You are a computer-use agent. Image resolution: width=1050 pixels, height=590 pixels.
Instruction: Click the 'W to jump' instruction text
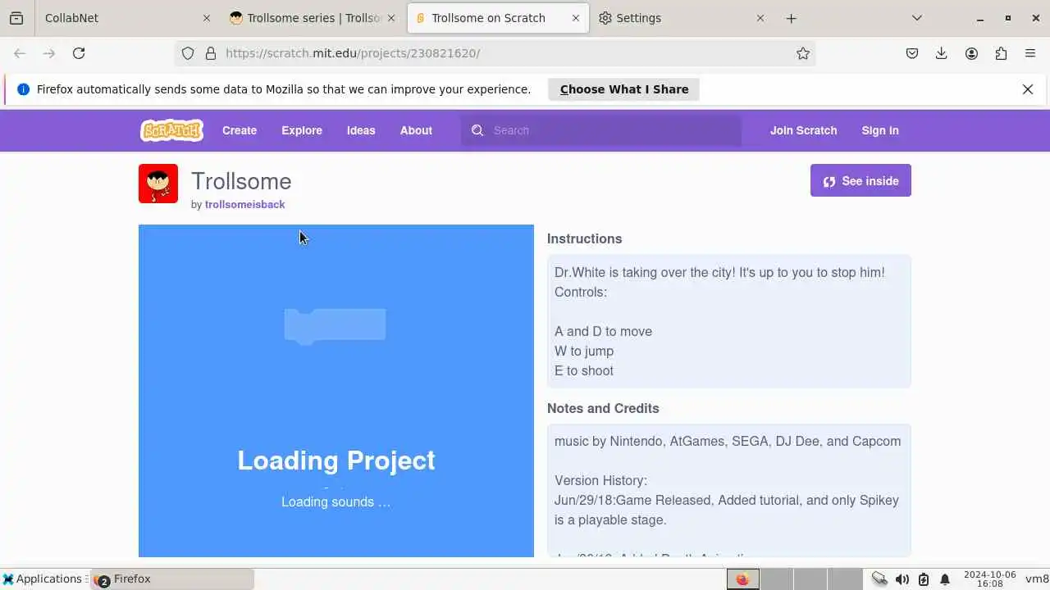click(x=584, y=351)
